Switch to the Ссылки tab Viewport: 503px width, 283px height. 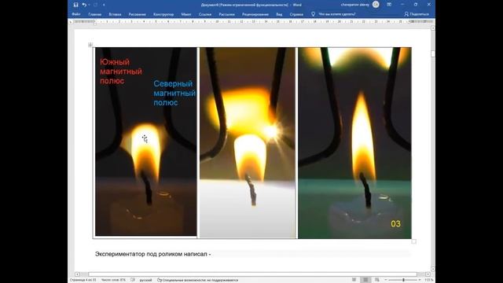click(205, 14)
